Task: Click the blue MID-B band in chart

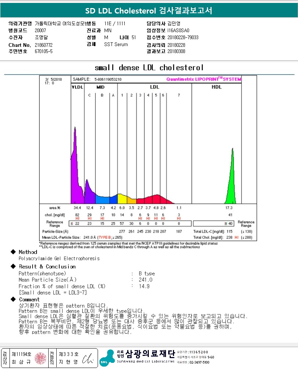Action: [x=102, y=200]
